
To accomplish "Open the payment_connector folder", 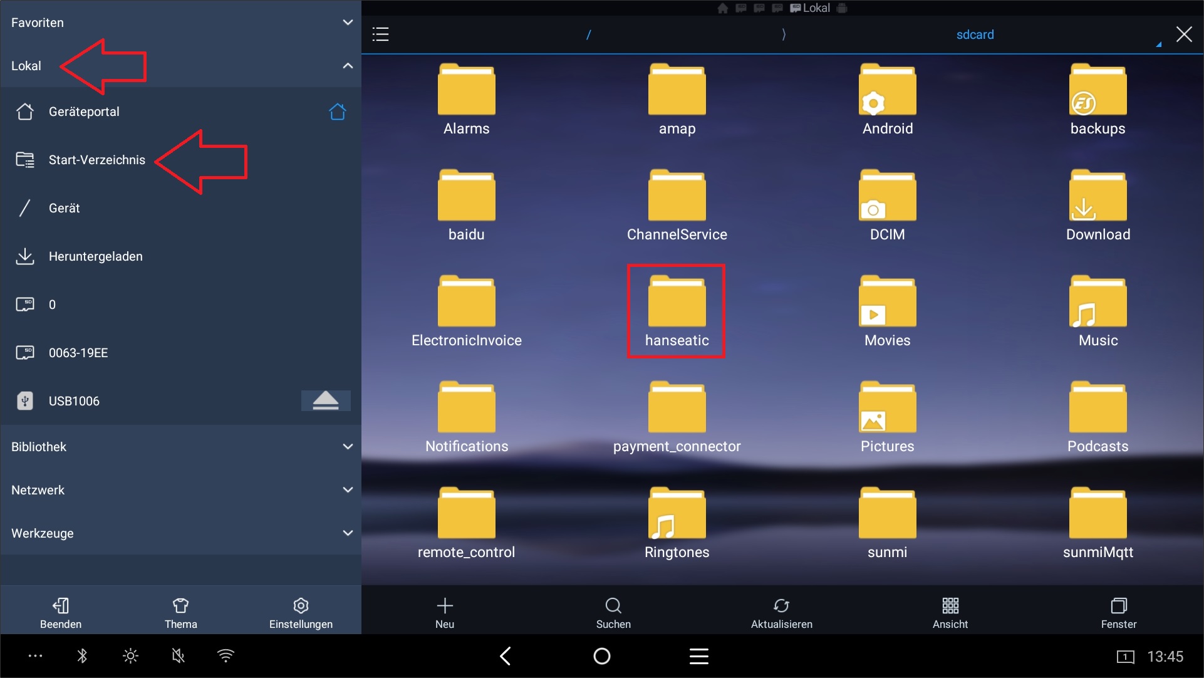I will (677, 418).
